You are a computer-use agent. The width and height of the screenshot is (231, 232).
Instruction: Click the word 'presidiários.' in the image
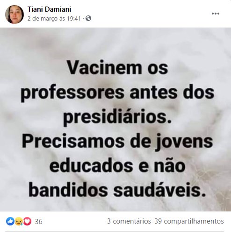(117, 117)
